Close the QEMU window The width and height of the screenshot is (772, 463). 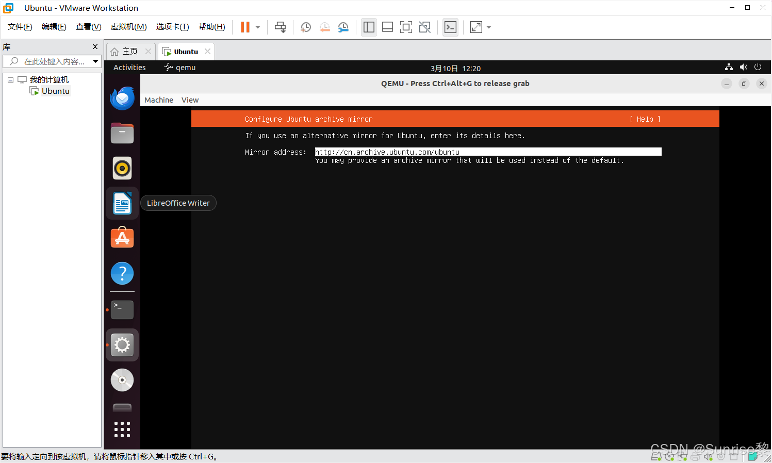762,84
